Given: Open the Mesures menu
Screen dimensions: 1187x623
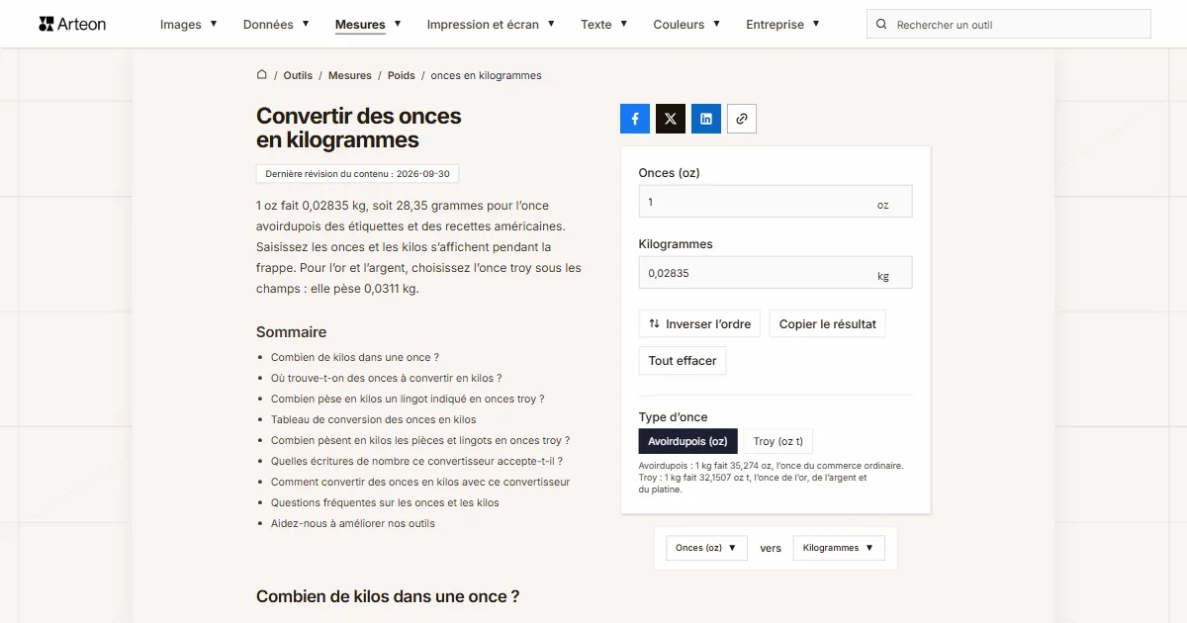Looking at the screenshot, I should [x=368, y=25].
